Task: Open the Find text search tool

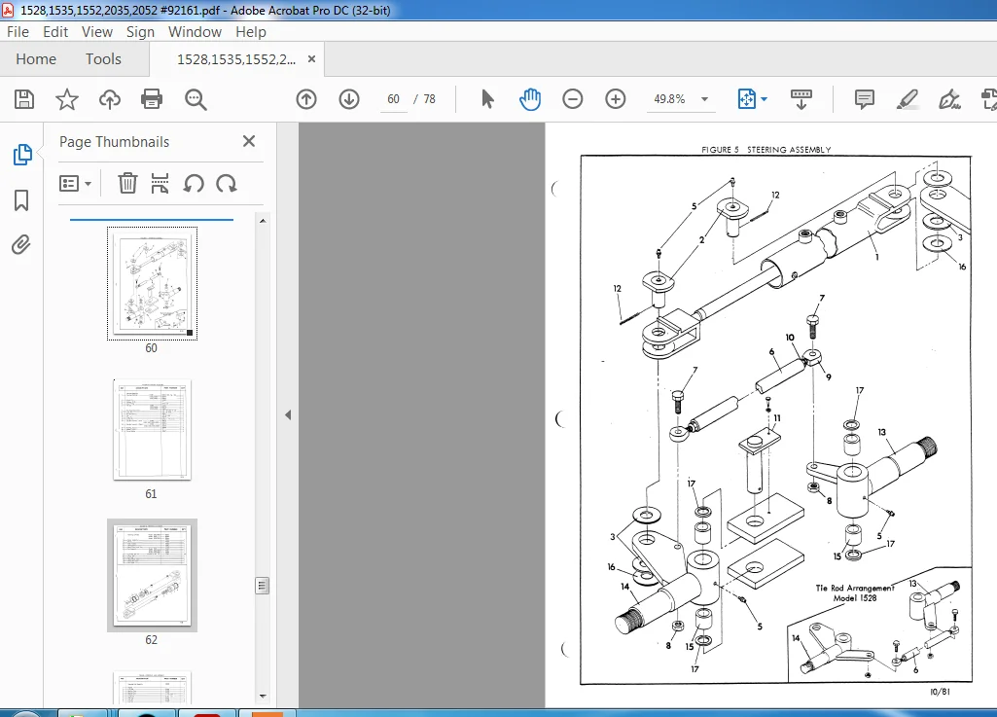Action: pos(196,99)
